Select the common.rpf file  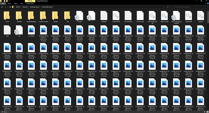[x=140, y=17]
